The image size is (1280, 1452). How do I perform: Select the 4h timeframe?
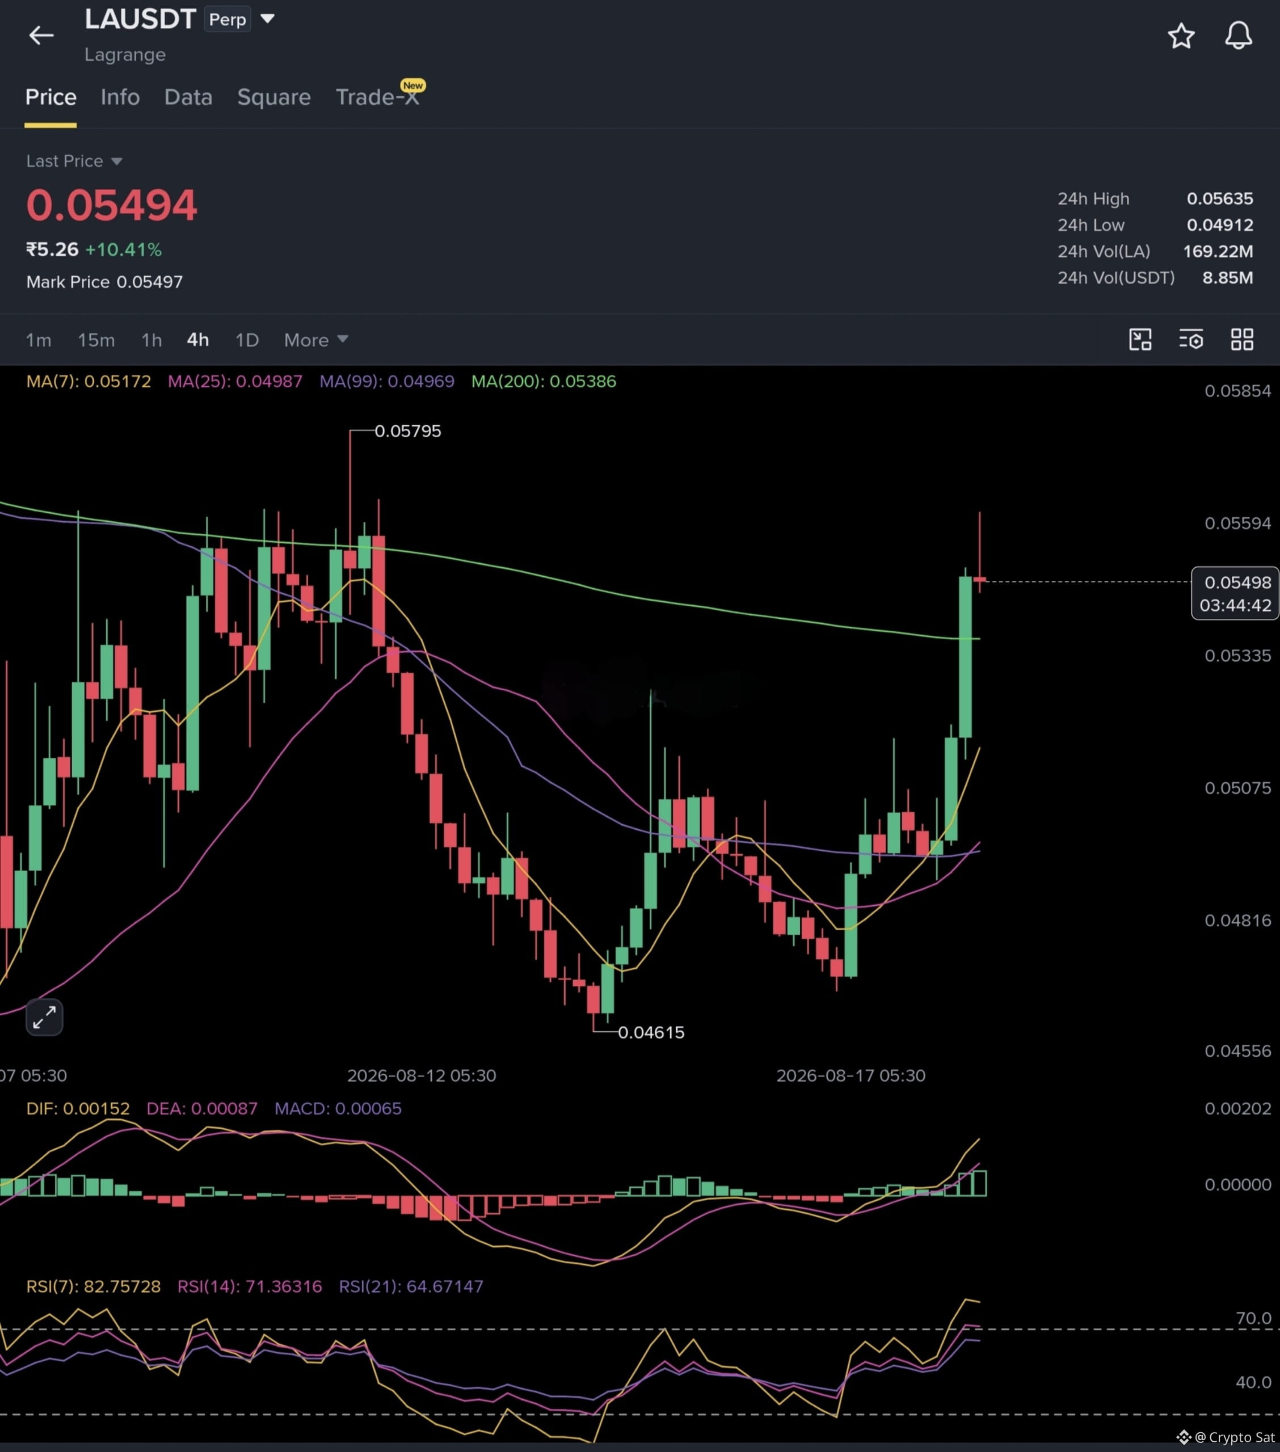197,340
